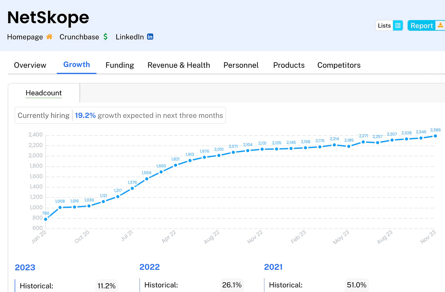The image size is (445, 292).
Task: Click the 1,217 data point
Action: coord(118,196)
